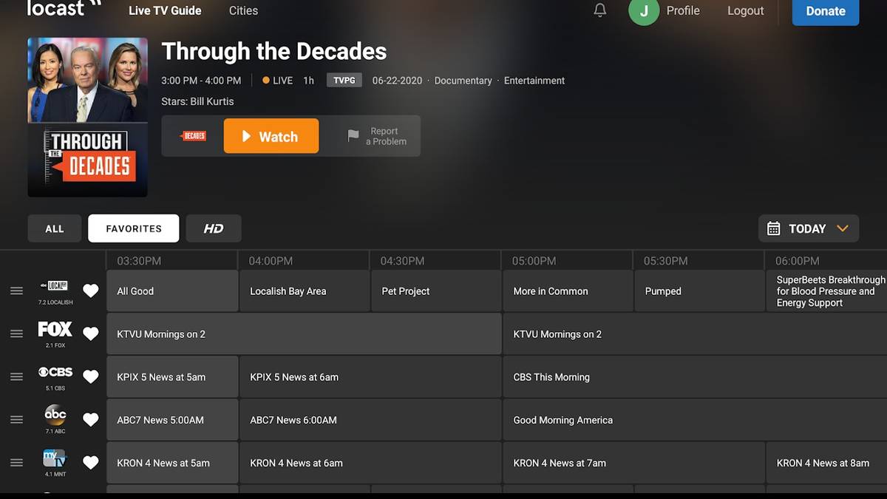Select Good Morning America program
The image size is (887, 499).
point(695,420)
